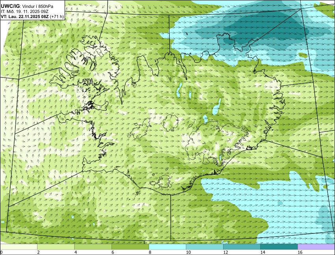Screen dimensions: 335x255
Task: Click the 4–6 green legend swatch
Action: click(93, 247)
